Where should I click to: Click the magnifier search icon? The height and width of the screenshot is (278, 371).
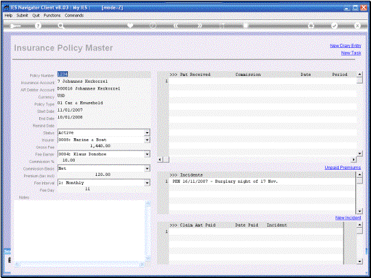tap(61, 26)
